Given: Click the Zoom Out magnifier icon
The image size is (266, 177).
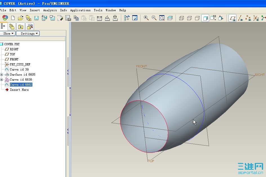Looking at the screenshot, I should (154, 18).
